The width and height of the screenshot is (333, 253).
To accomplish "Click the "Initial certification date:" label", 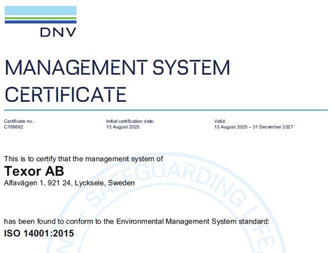I will pyautogui.click(x=130, y=121).
